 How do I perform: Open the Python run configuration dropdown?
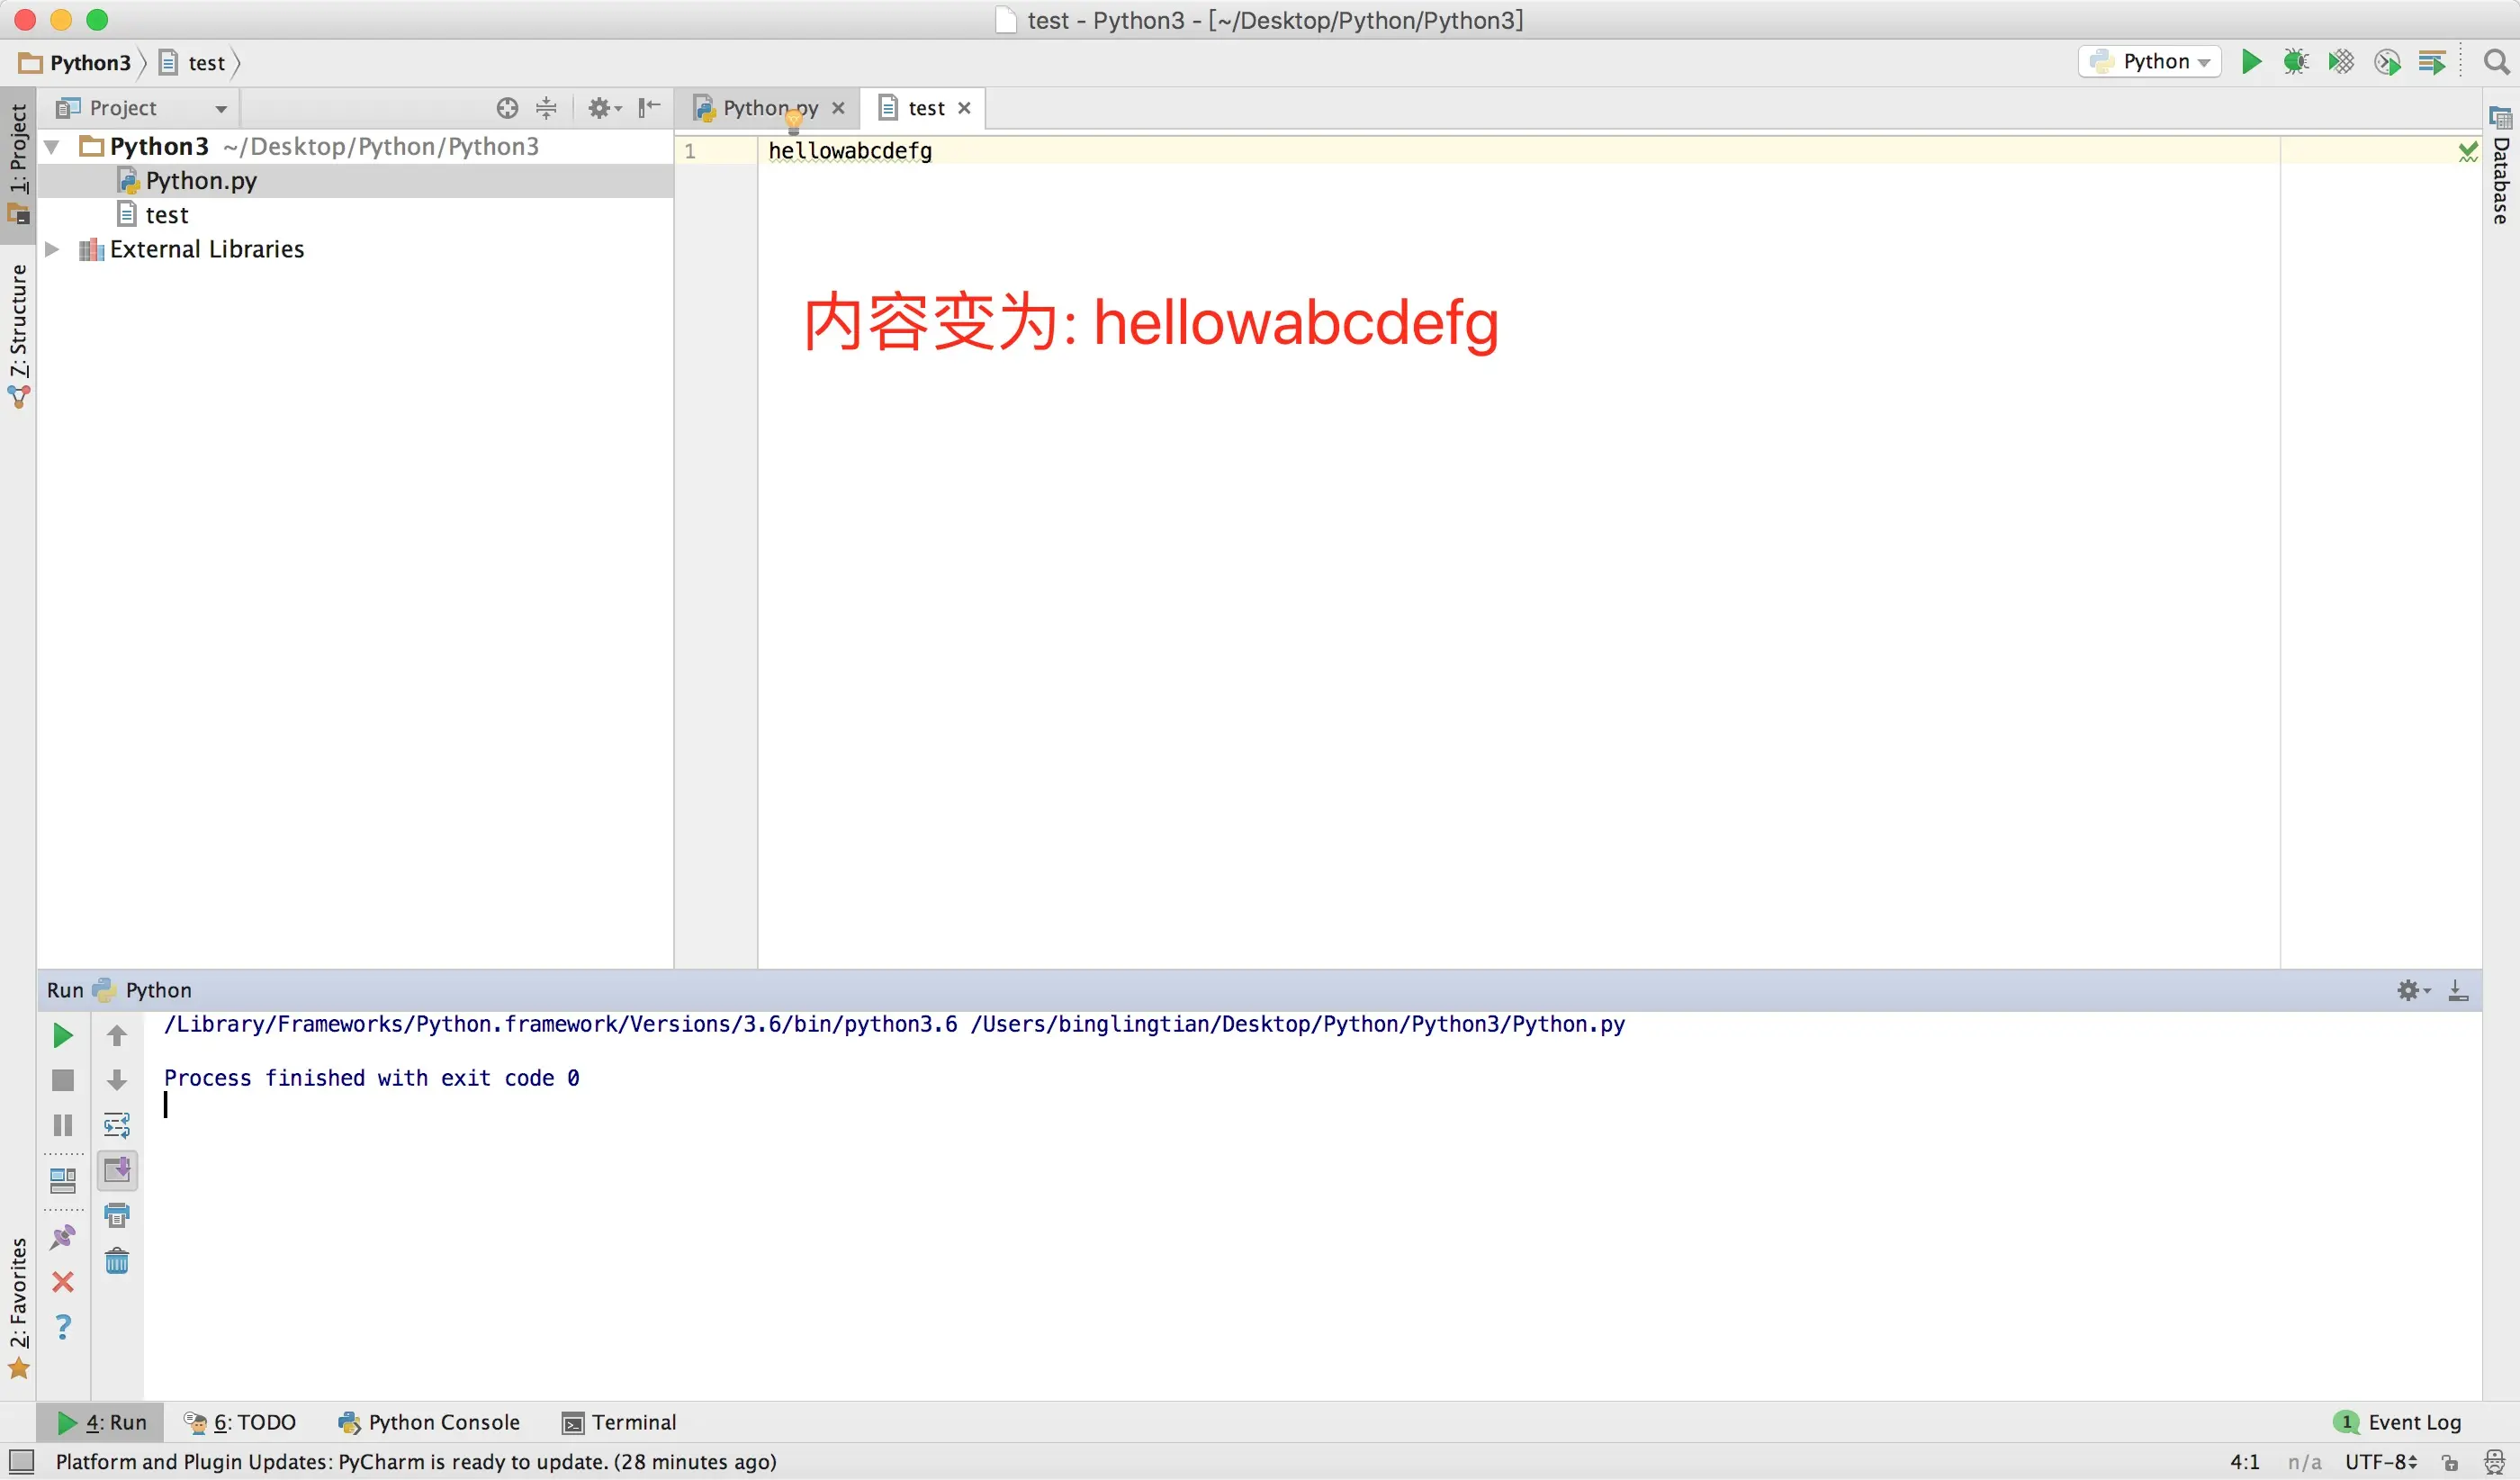tap(2150, 62)
